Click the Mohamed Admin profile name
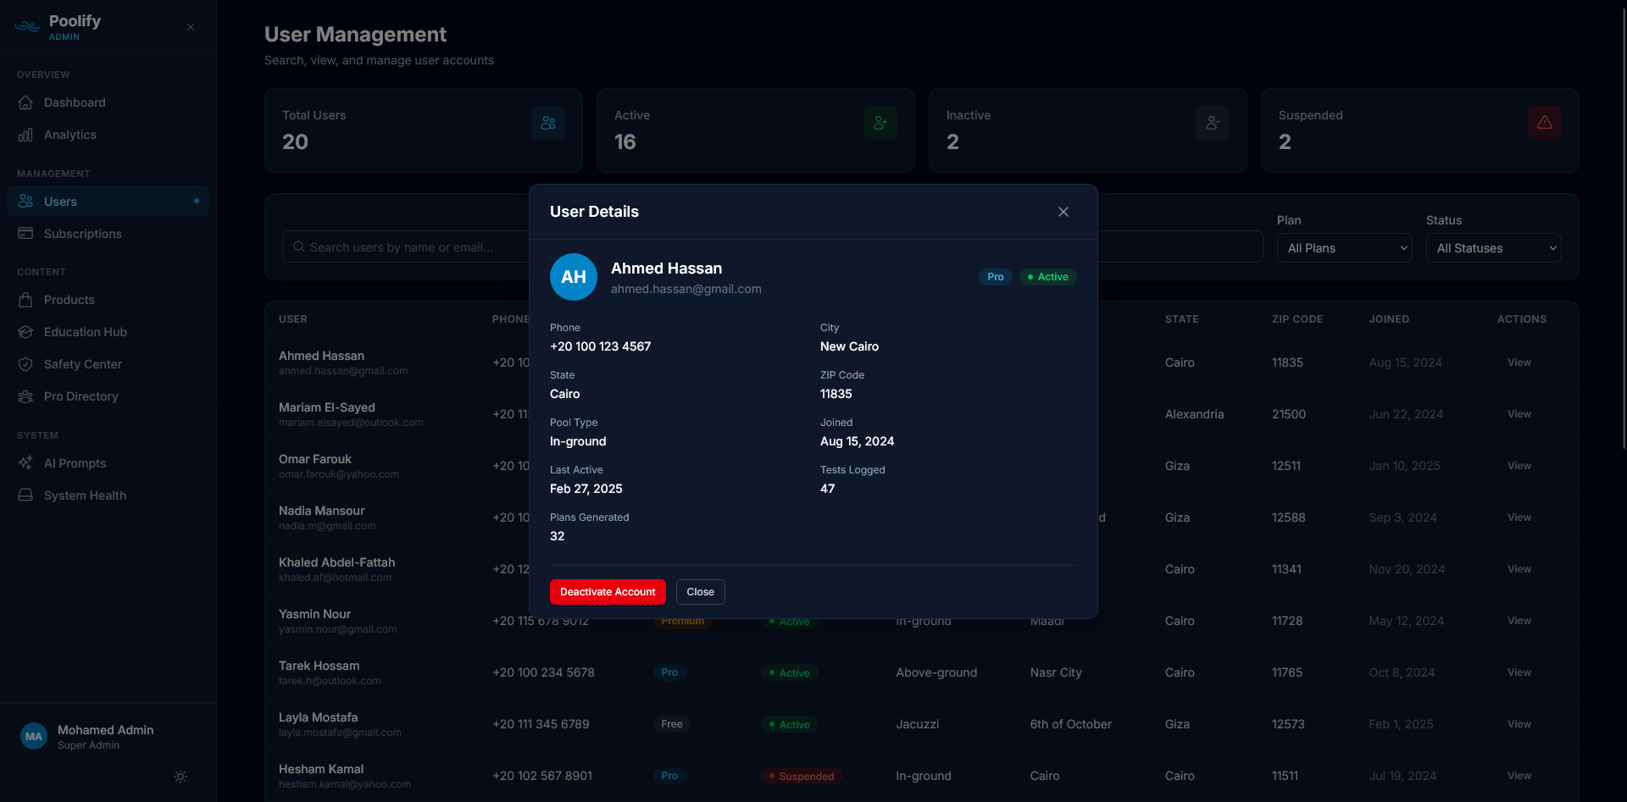 point(105,730)
